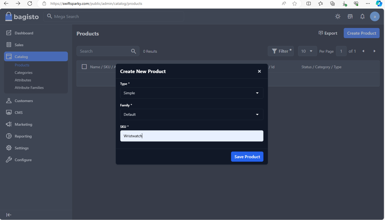This screenshot has width=385, height=220.
Task: Open browser essentials heart icon
Action: click(x=356, y=3)
